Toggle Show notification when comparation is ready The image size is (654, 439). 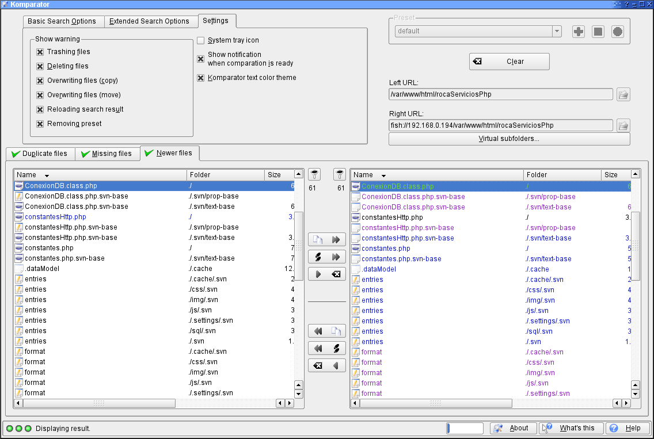point(200,59)
